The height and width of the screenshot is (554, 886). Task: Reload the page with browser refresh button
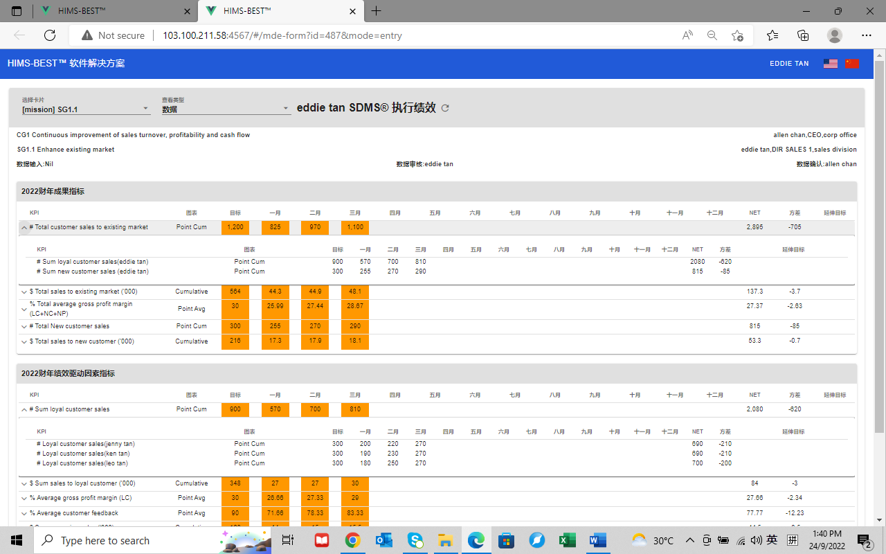50,35
